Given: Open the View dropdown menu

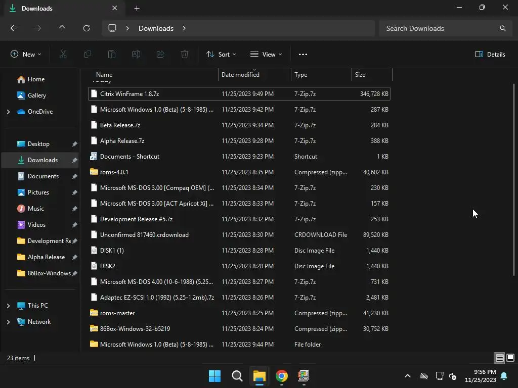Looking at the screenshot, I should click(266, 55).
